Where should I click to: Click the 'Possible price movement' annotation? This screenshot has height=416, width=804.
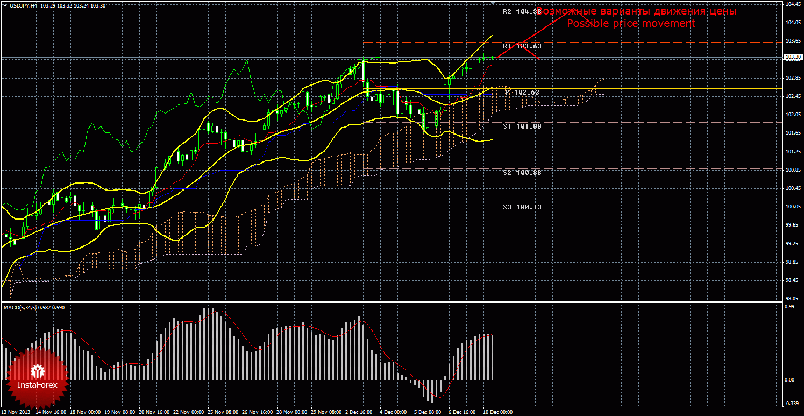(x=631, y=23)
